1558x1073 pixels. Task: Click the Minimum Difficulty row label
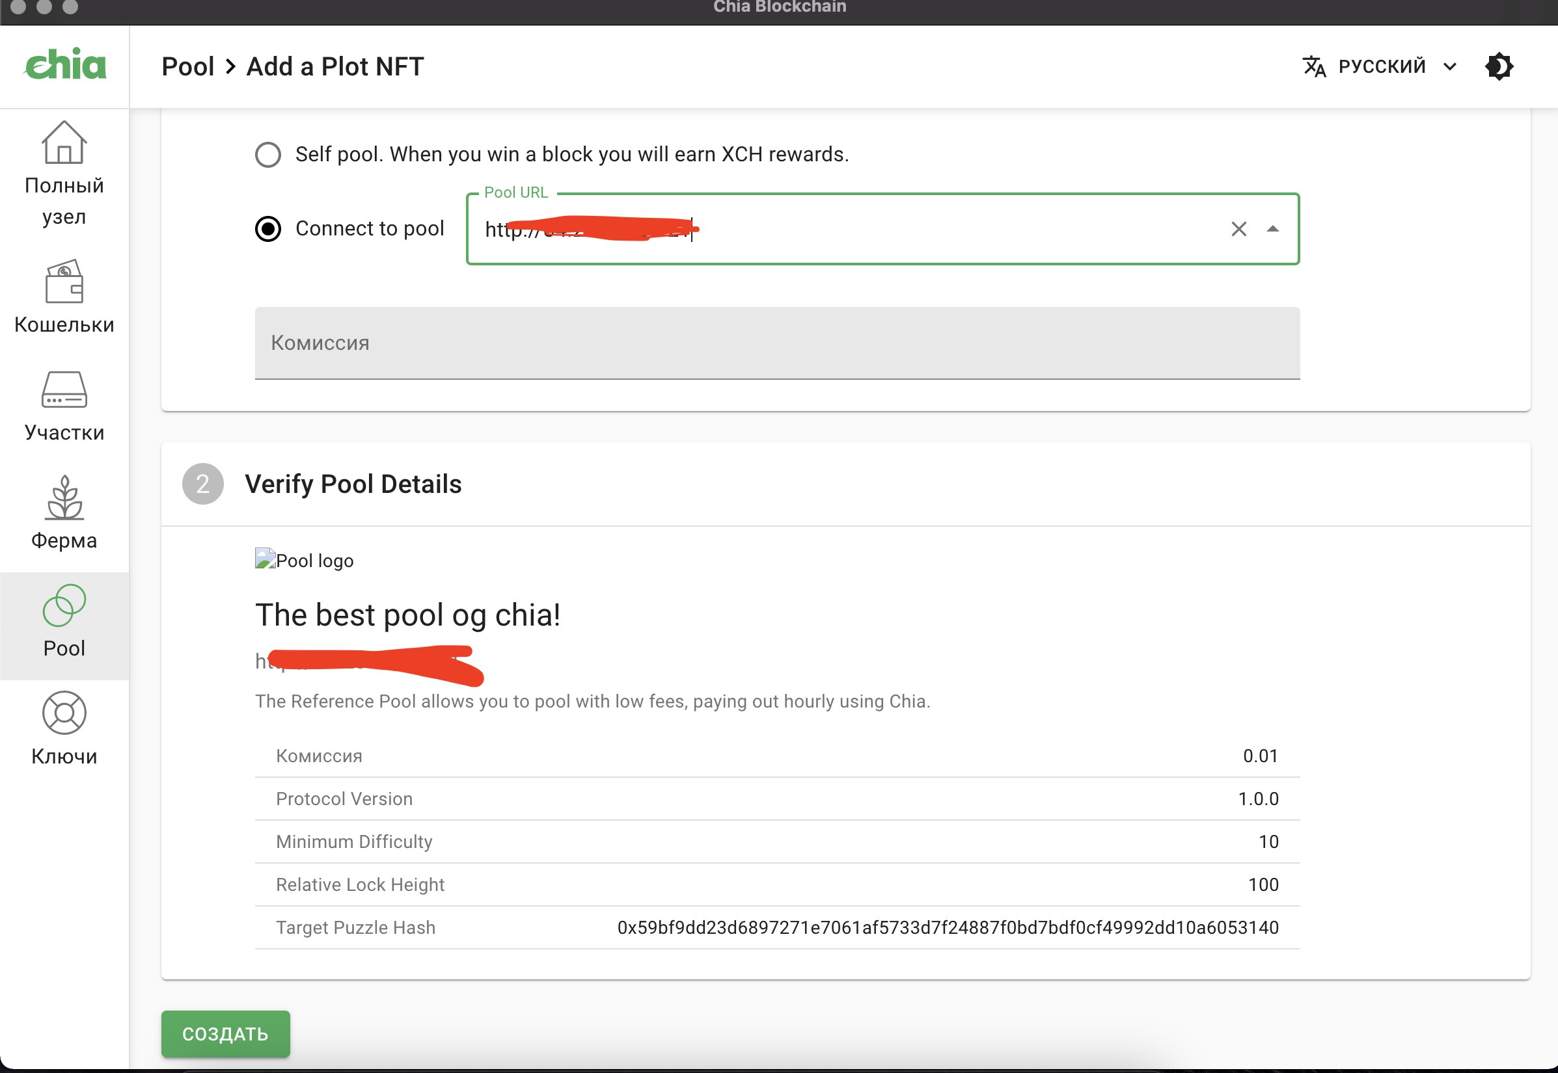(354, 841)
